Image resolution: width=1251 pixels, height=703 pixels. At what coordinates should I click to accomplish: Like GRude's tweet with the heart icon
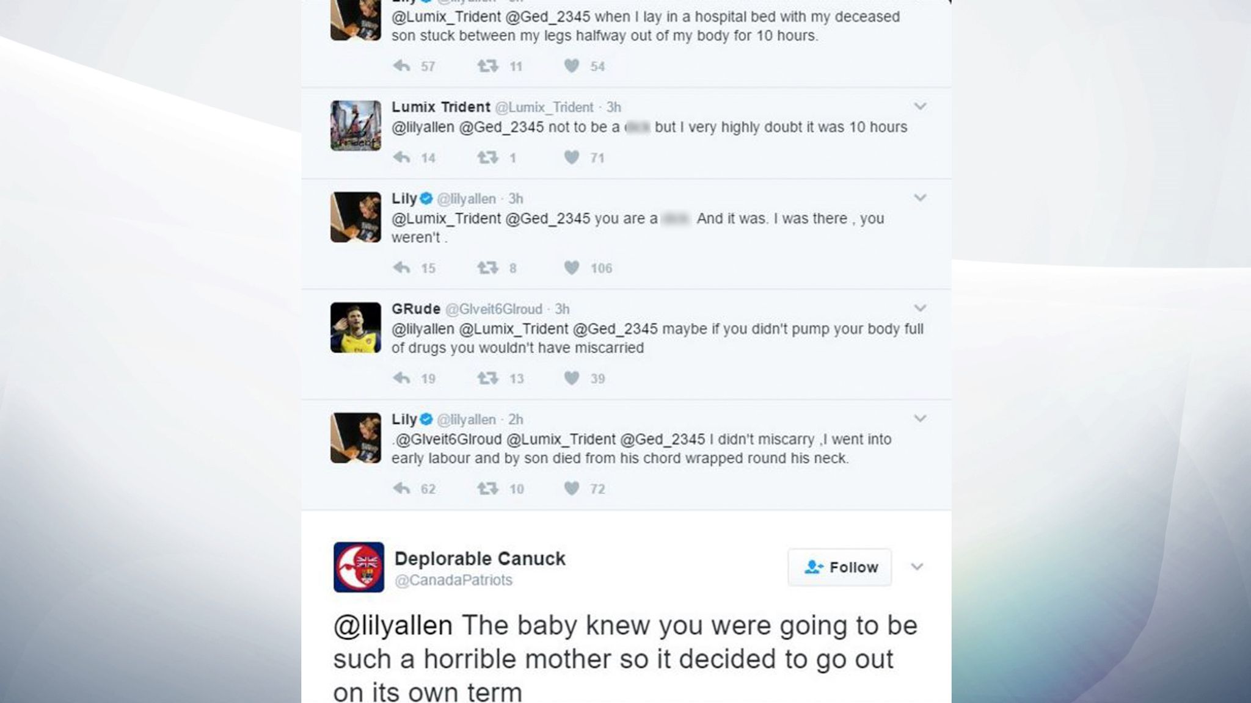tap(572, 378)
